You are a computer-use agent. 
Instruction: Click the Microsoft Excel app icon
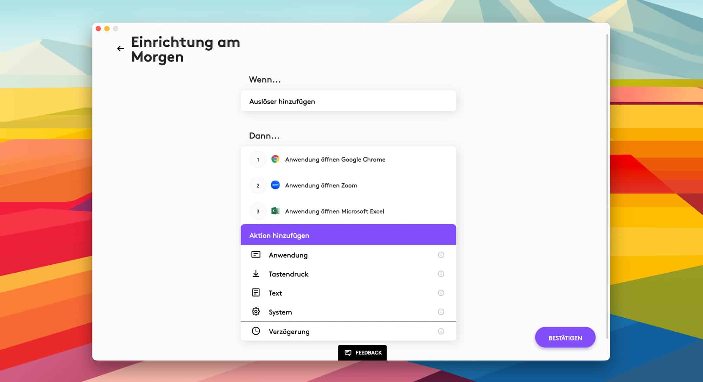(275, 211)
